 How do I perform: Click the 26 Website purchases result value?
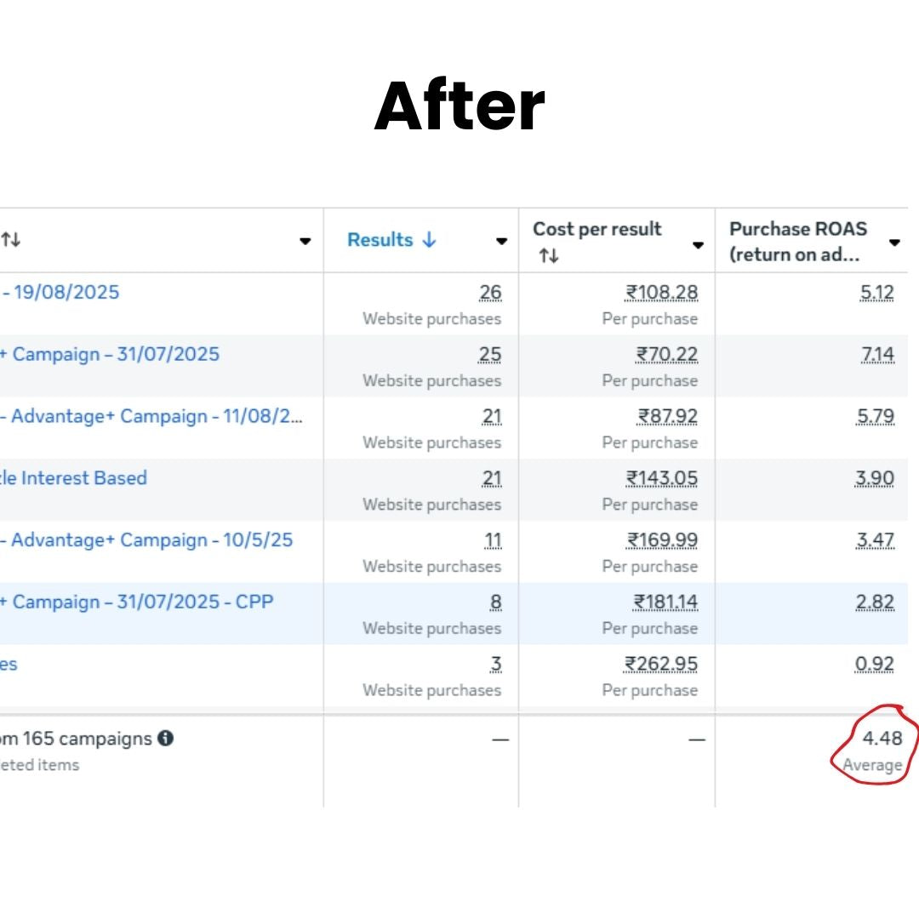coord(493,292)
